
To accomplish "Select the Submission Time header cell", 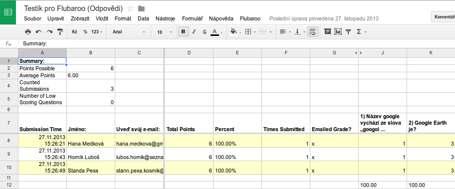I will pos(42,123).
